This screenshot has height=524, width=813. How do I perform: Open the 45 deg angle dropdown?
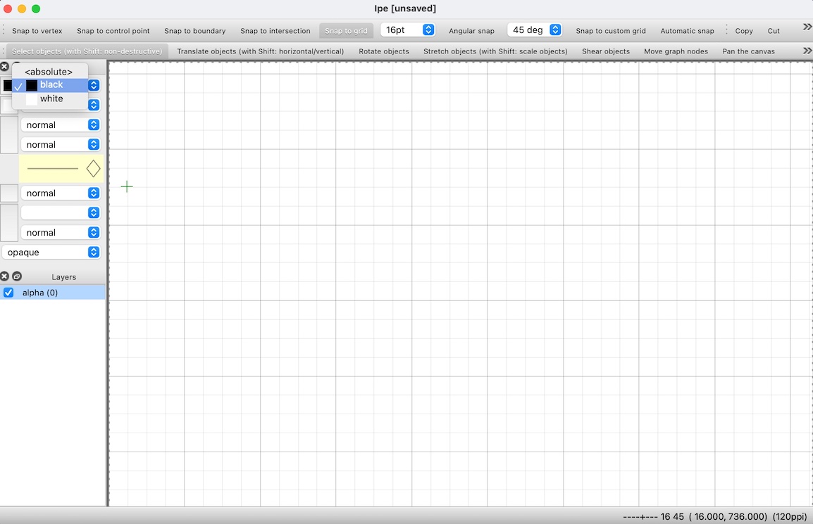pyautogui.click(x=535, y=30)
